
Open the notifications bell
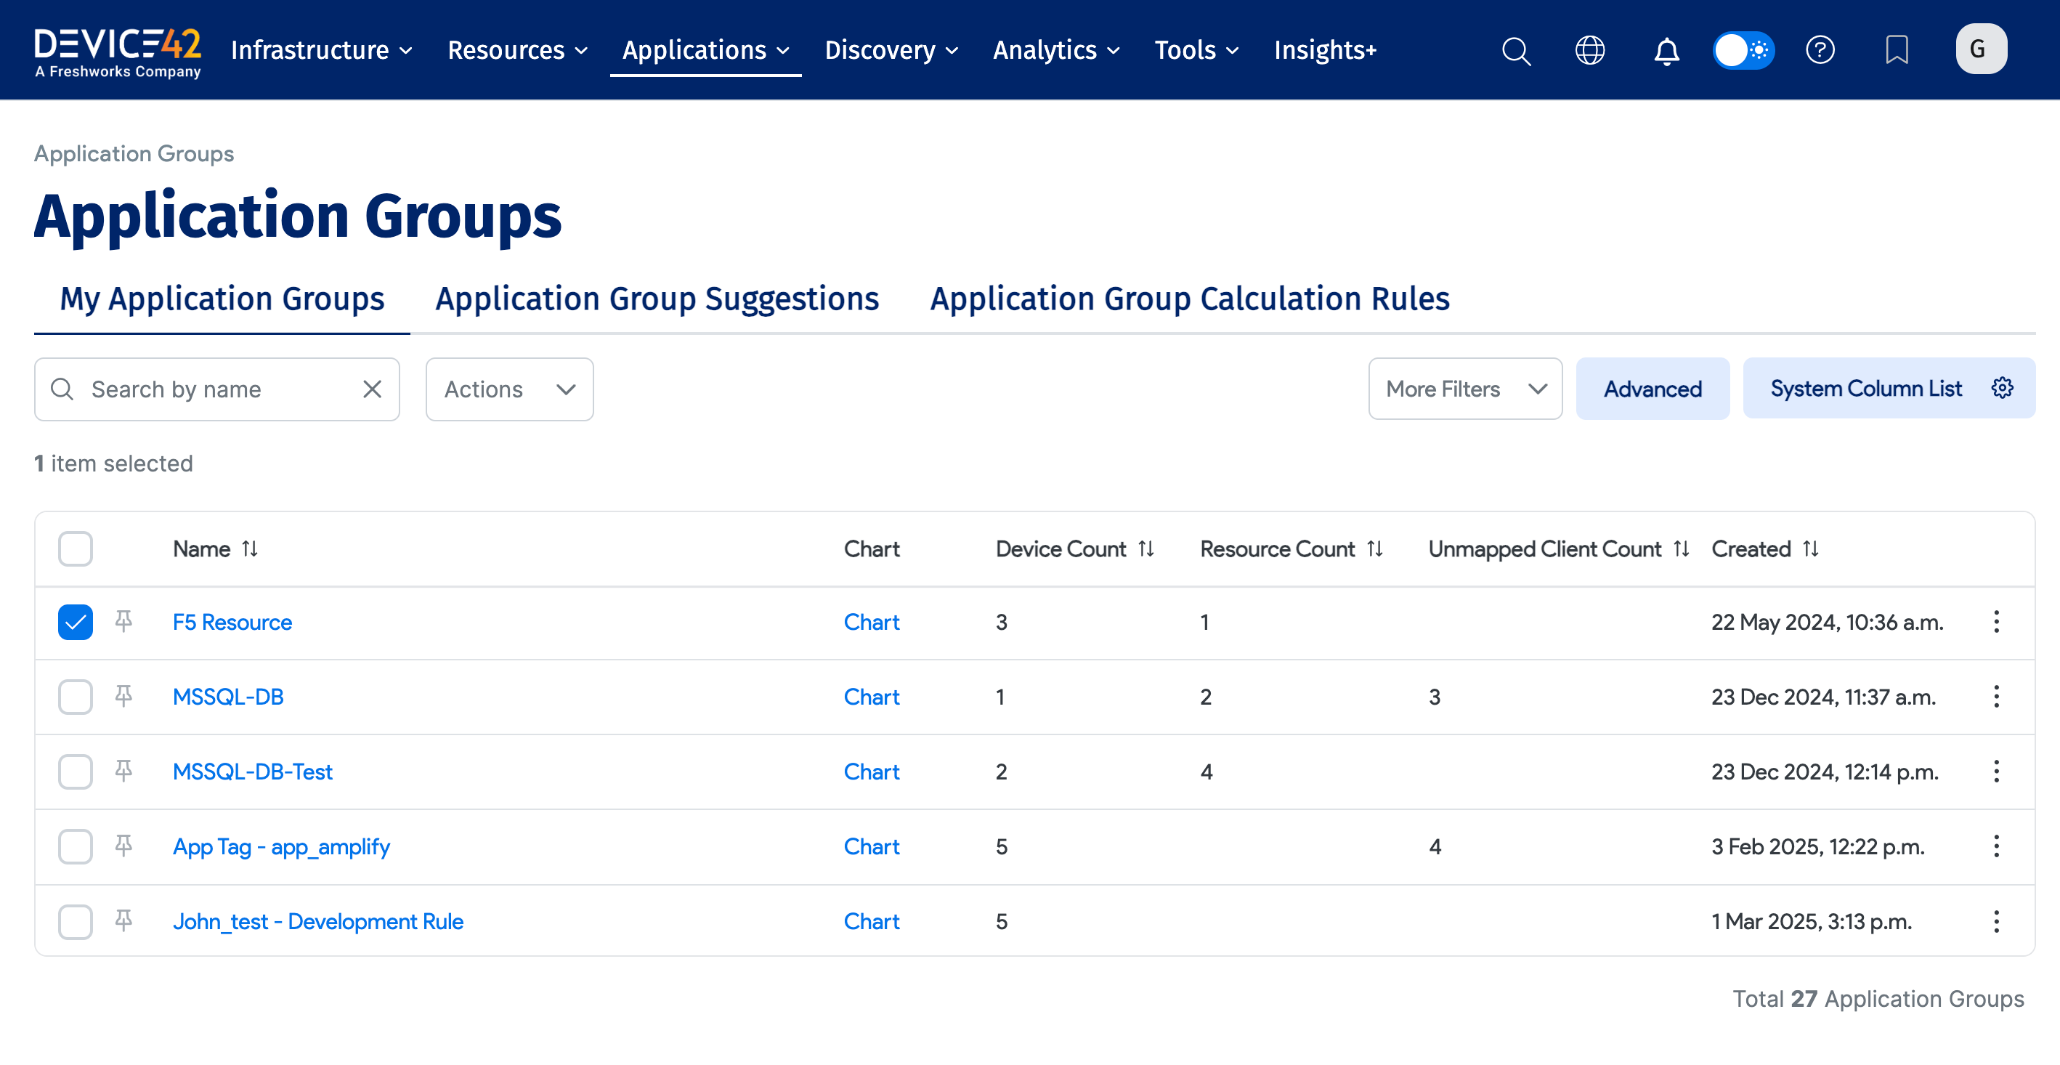pyautogui.click(x=1666, y=49)
